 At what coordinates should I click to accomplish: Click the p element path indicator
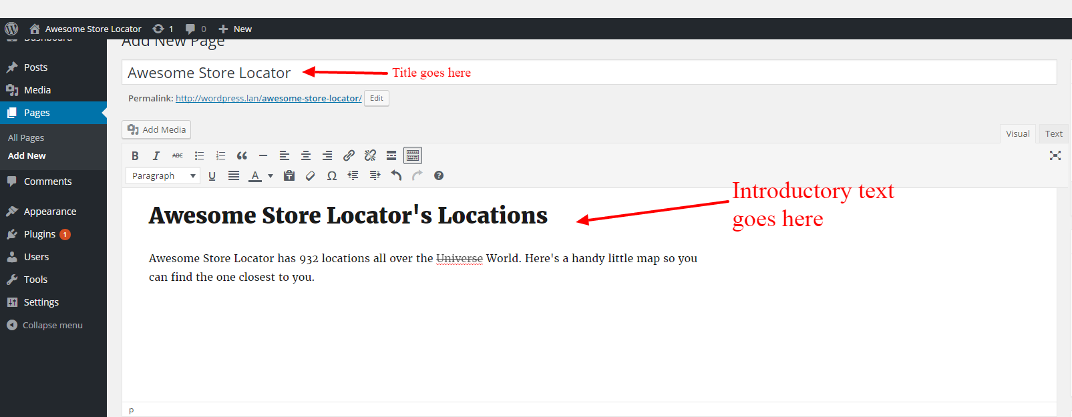131,410
